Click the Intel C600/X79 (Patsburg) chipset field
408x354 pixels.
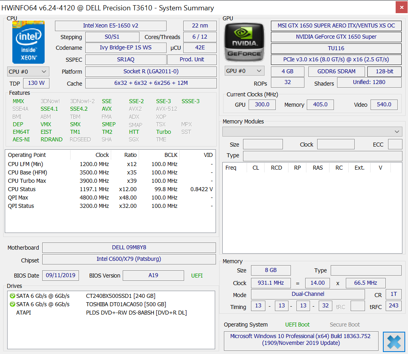pyautogui.click(x=129, y=259)
